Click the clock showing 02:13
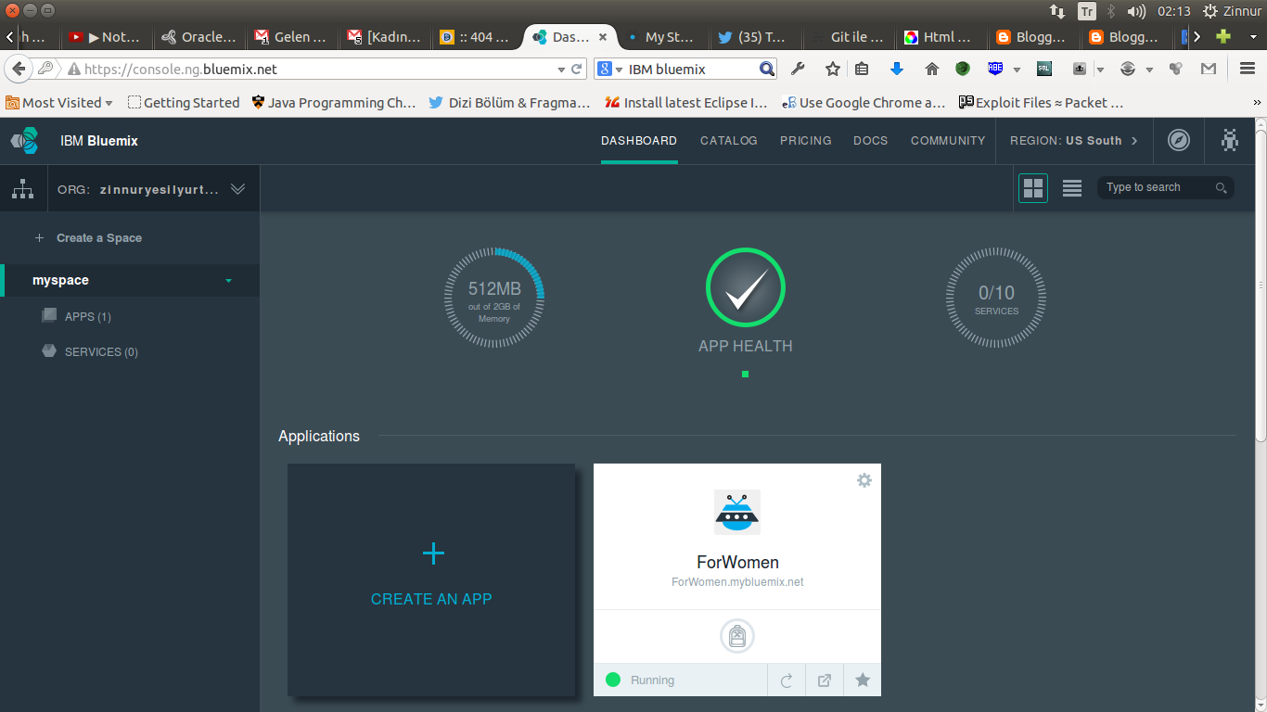 pos(1173,11)
